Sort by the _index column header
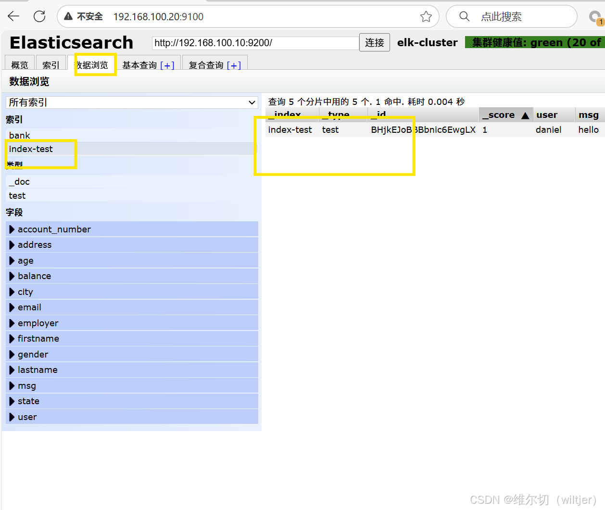605x510 pixels. click(x=292, y=115)
